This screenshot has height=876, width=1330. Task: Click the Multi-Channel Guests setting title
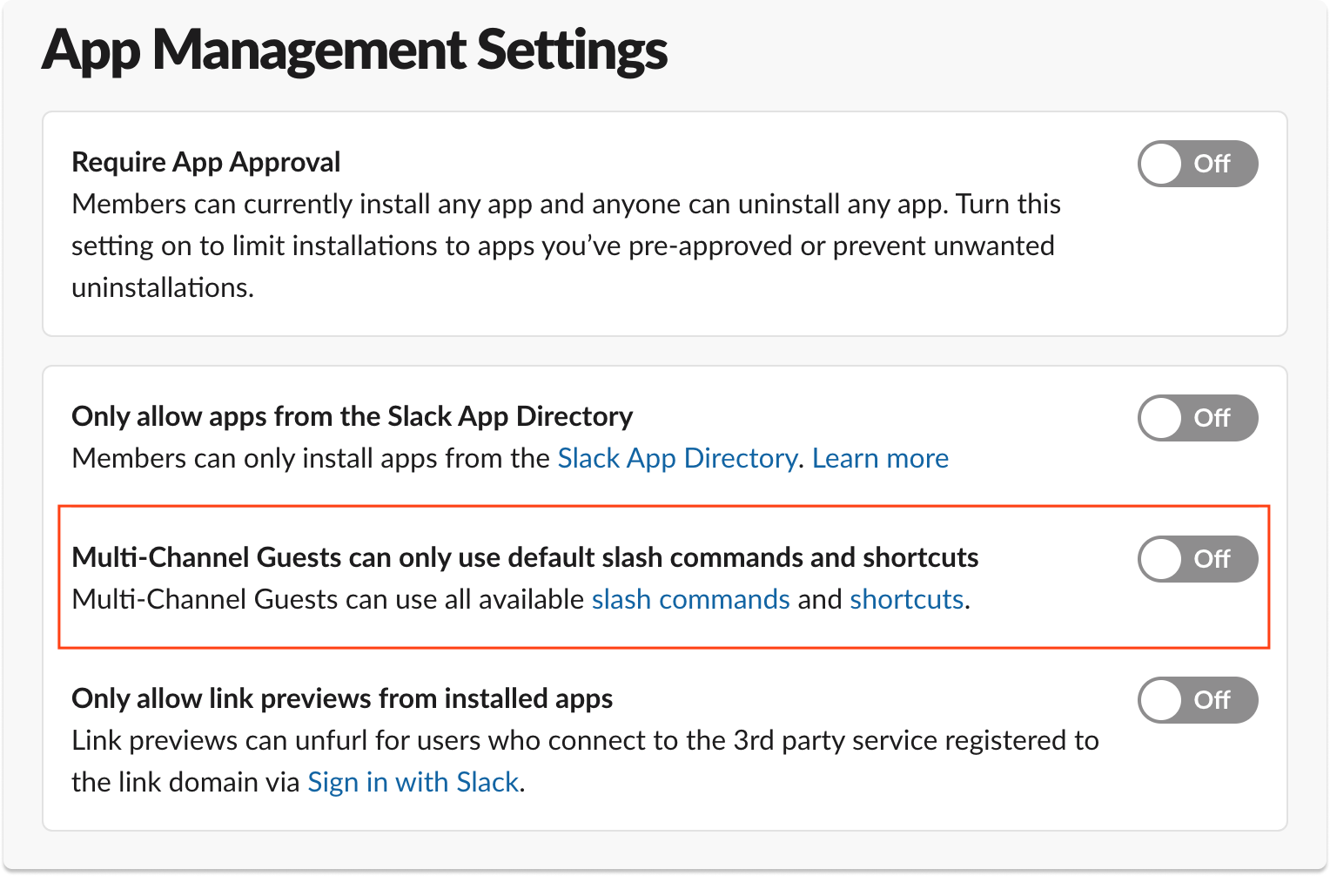(525, 557)
